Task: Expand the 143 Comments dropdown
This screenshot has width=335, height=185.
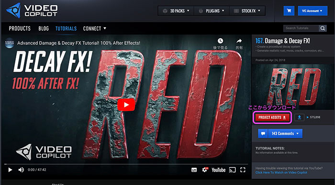Action: coord(285,133)
